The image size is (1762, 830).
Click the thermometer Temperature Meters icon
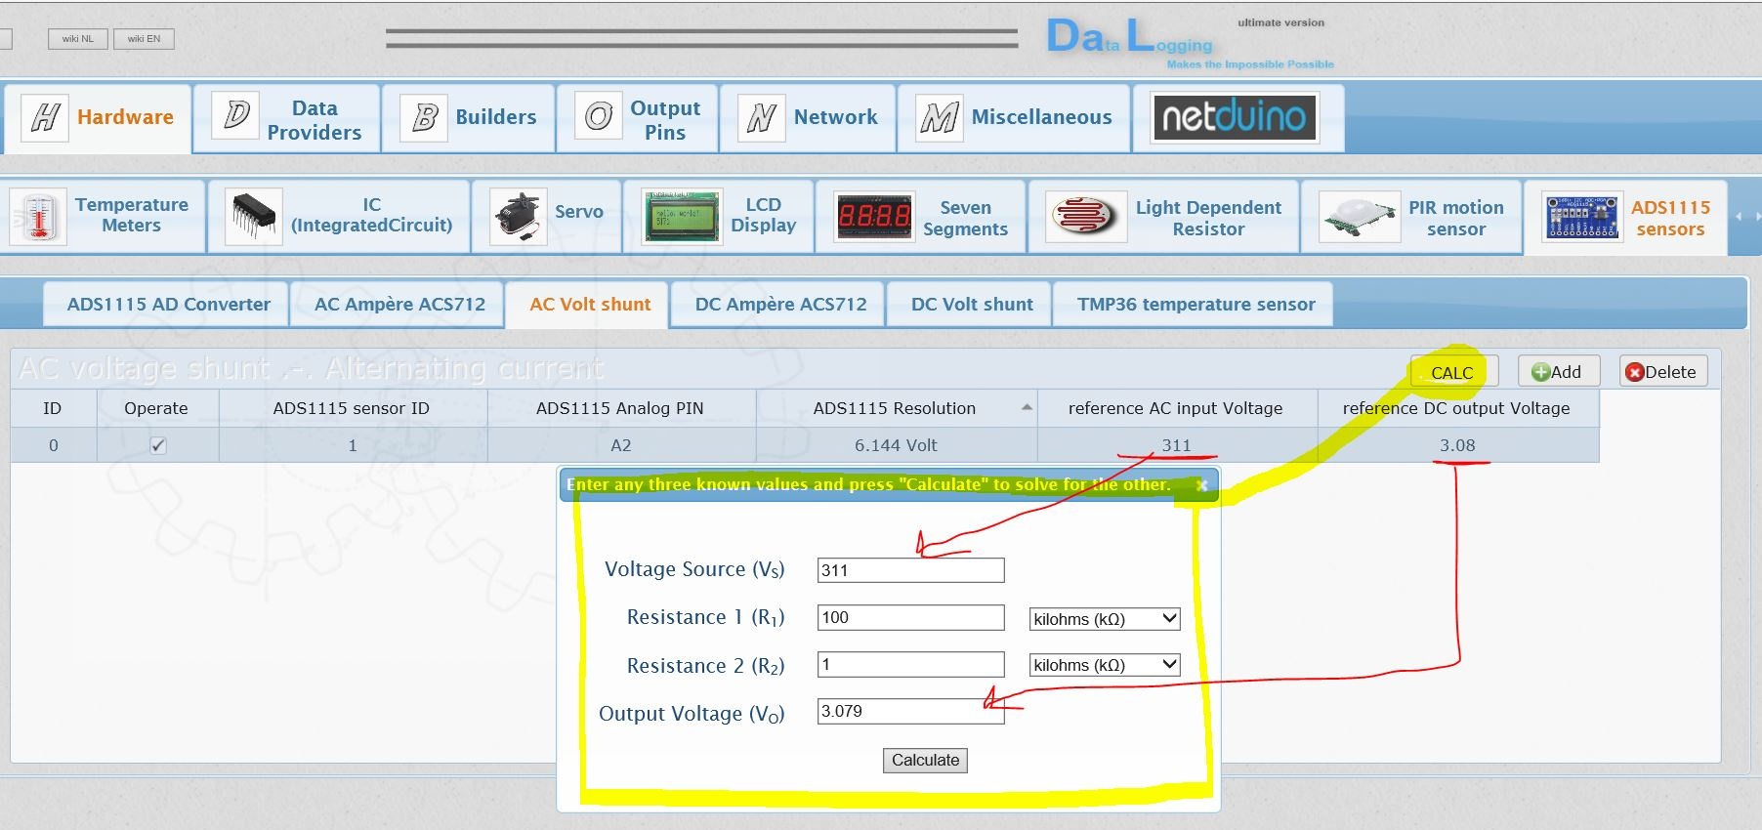(38, 216)
